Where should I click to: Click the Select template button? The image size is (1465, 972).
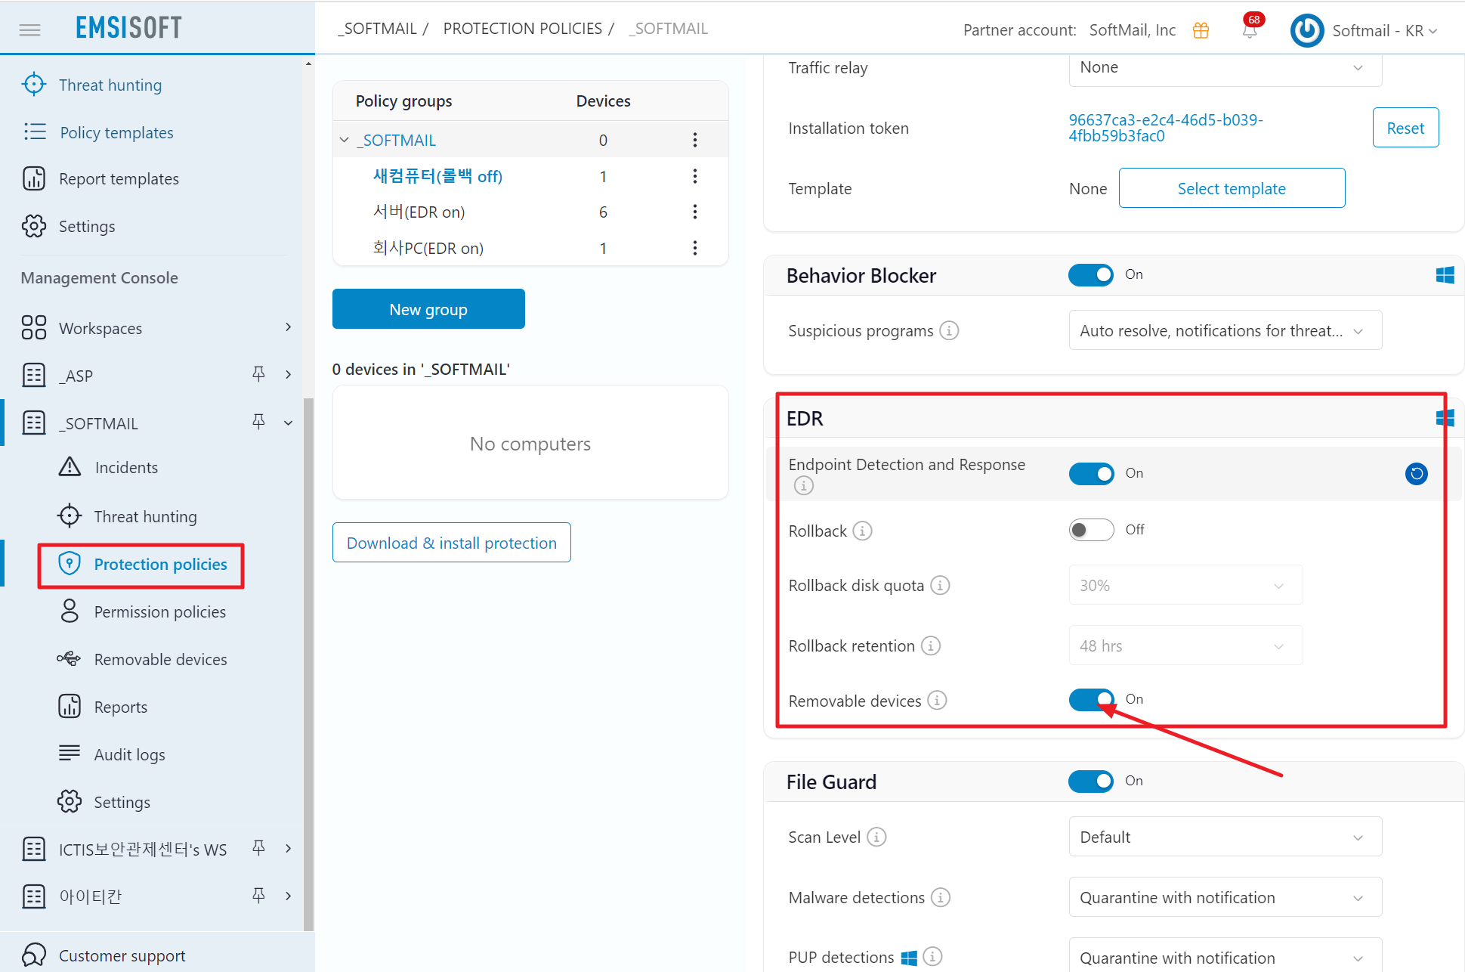pos(1231,188)
